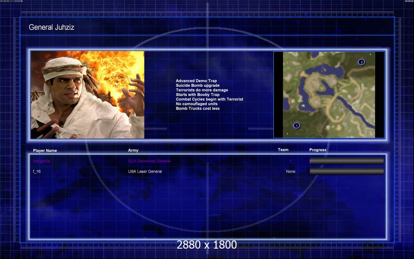
Task: Click Advanced Demo Trap trait line
Action: [x=196, y=81]
